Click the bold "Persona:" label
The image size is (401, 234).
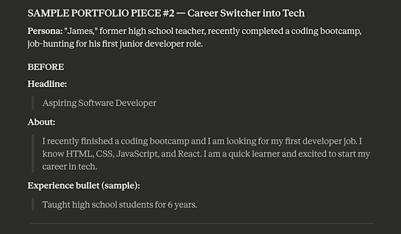tap(45, 31)
